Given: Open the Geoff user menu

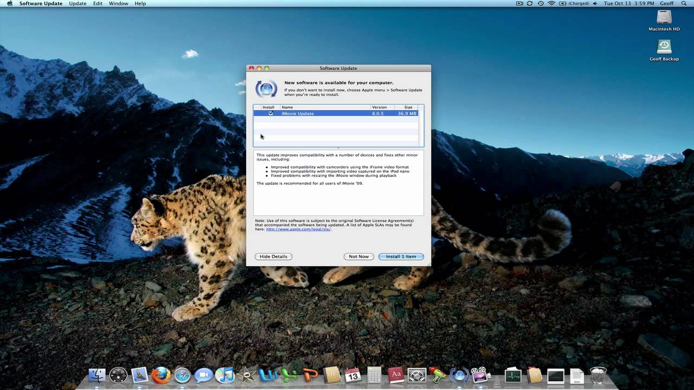Looking at the screenshot, I should coord(666,3).
